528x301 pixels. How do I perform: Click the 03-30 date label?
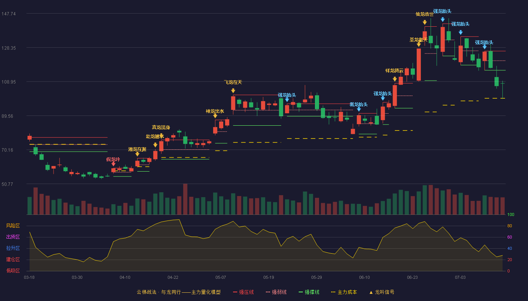click(x=77, y=277)
